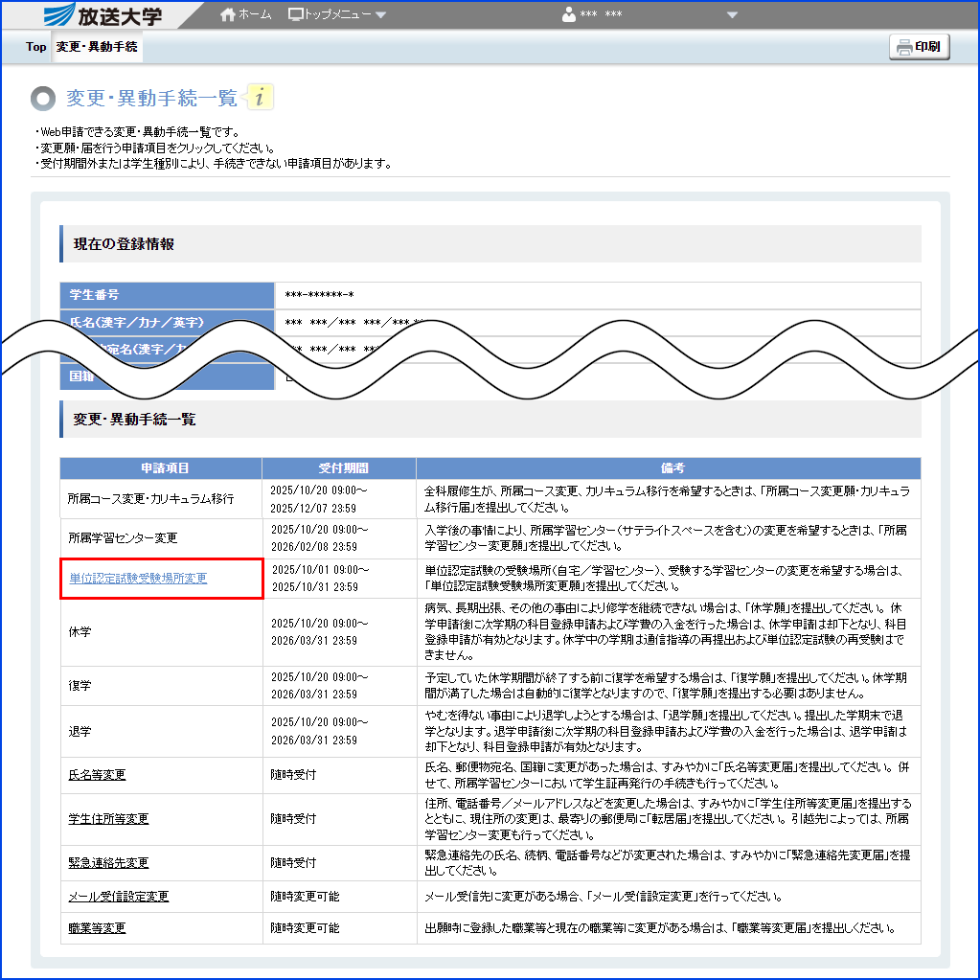This screenshot has width=980, height=980.
Task: Select the 変更・異動手続 tab
Action: (x=96, y=45)
